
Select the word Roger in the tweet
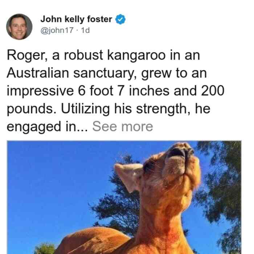(26, 55)
